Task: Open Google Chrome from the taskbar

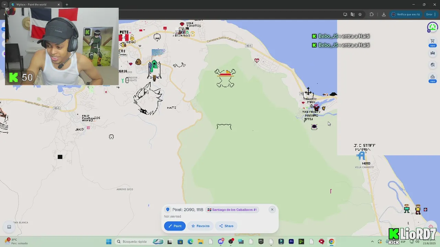Action: (331, 242)
